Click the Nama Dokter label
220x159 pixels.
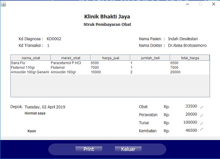click(152, 46)
